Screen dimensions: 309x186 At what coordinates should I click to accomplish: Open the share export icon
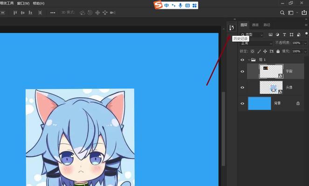pyautogui.click(x=304, y=13)
